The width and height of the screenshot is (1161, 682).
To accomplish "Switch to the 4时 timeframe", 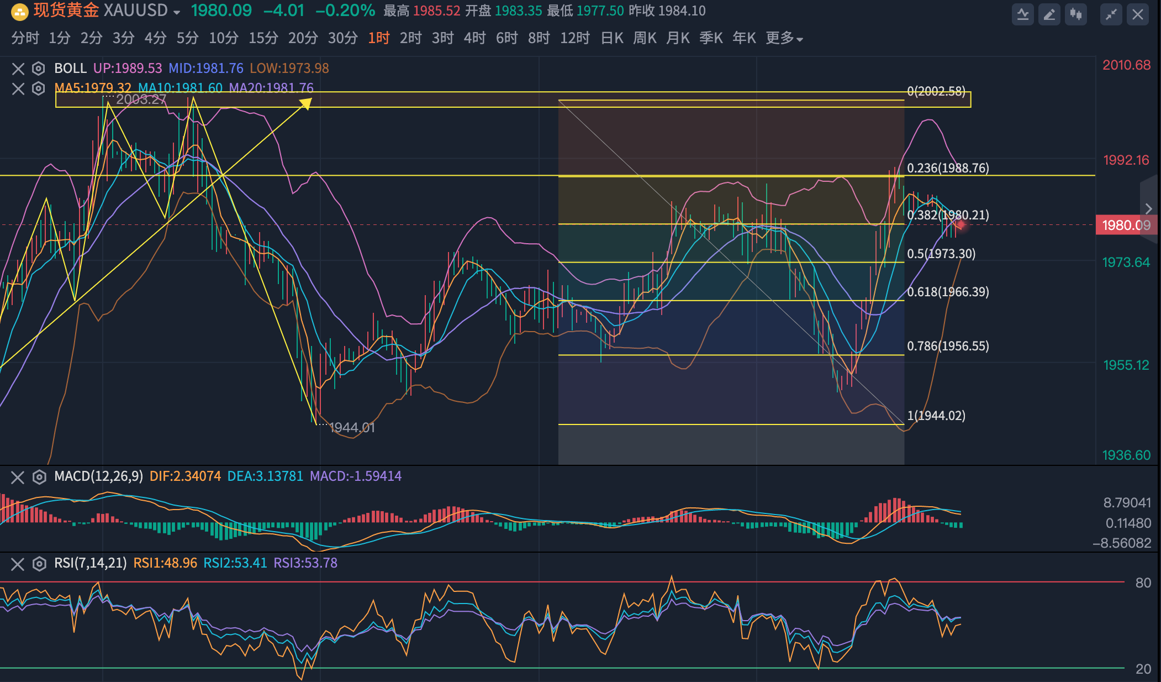I will pos(475,38).
